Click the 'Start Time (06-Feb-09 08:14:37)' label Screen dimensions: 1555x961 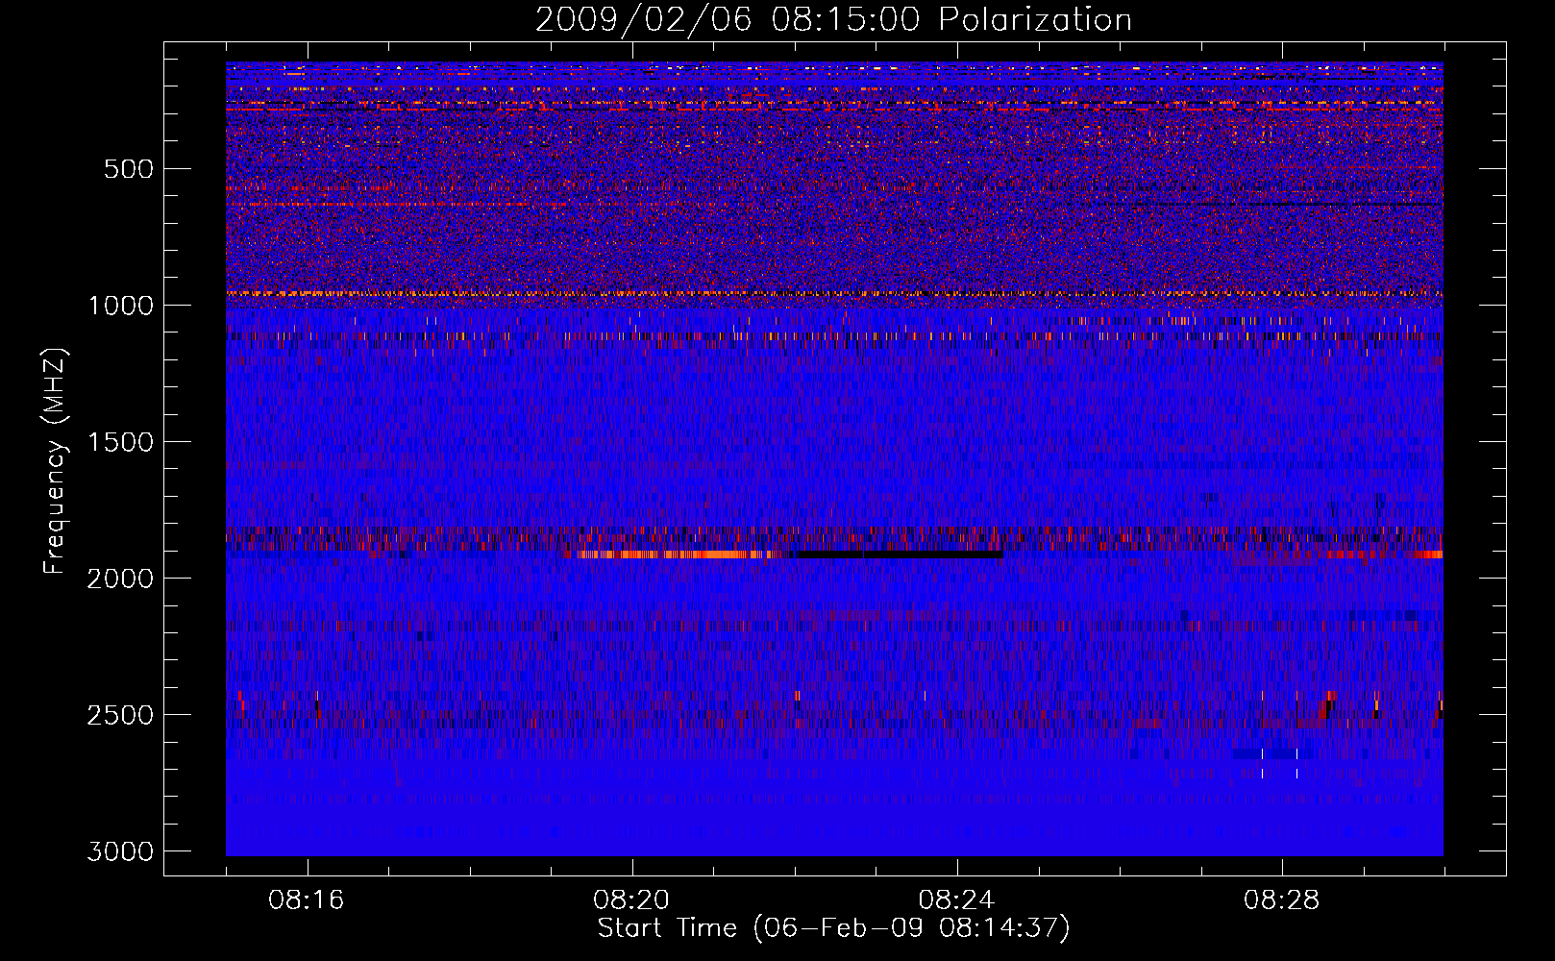pos(833,928)
